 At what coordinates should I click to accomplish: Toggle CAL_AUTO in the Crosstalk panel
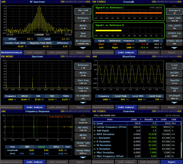coord(174,27)
